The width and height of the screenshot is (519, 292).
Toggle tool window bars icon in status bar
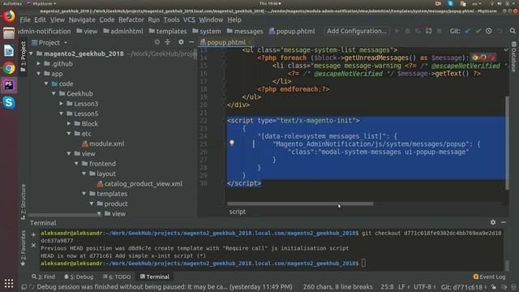[24, 287]
